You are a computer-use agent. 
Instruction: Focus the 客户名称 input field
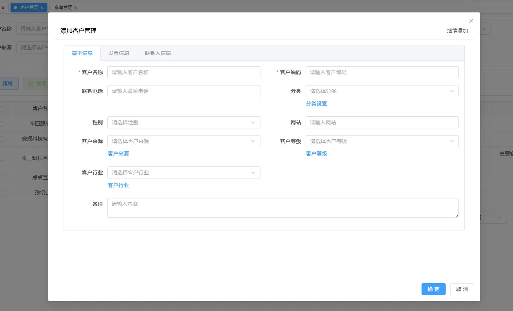[x=183, y=72]
